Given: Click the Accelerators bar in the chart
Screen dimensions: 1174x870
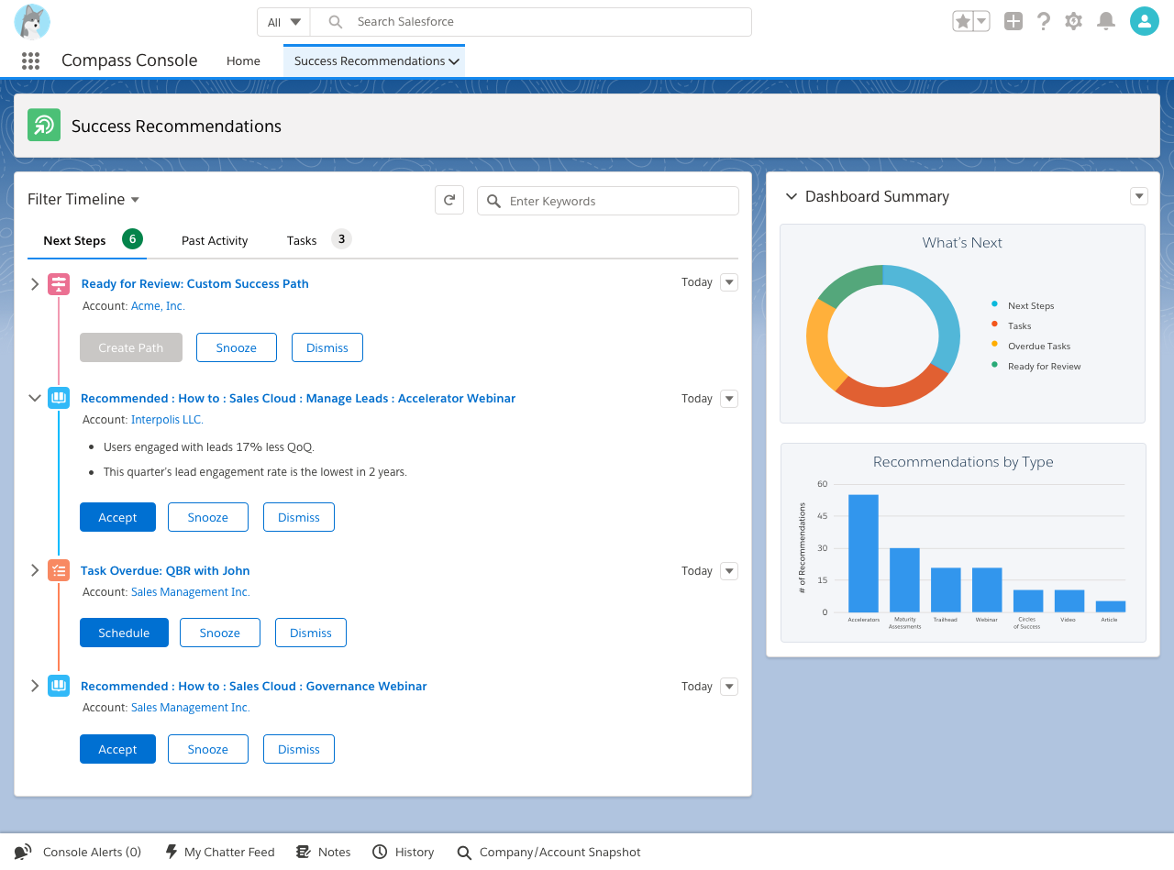Looking at the screenshot, I should coord(863,553).
